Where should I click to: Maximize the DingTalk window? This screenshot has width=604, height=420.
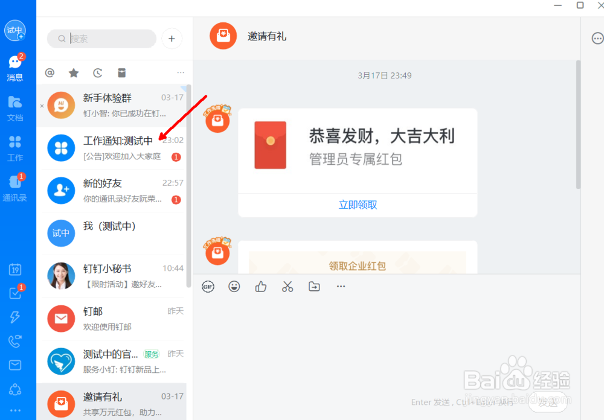click(580, 5)
